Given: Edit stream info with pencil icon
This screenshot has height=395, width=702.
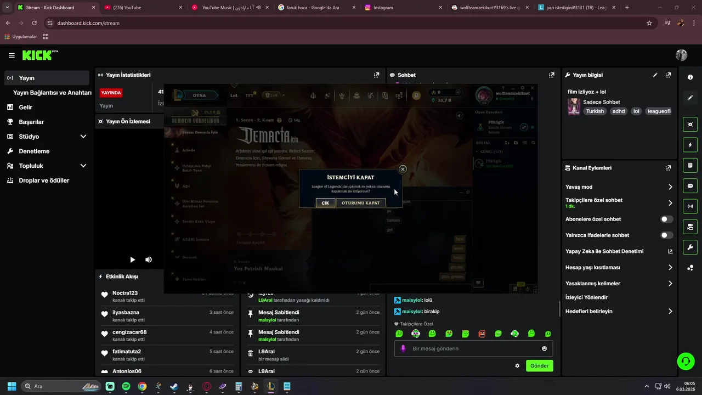Looking at the screenshot, I should [x=655, y=75].
